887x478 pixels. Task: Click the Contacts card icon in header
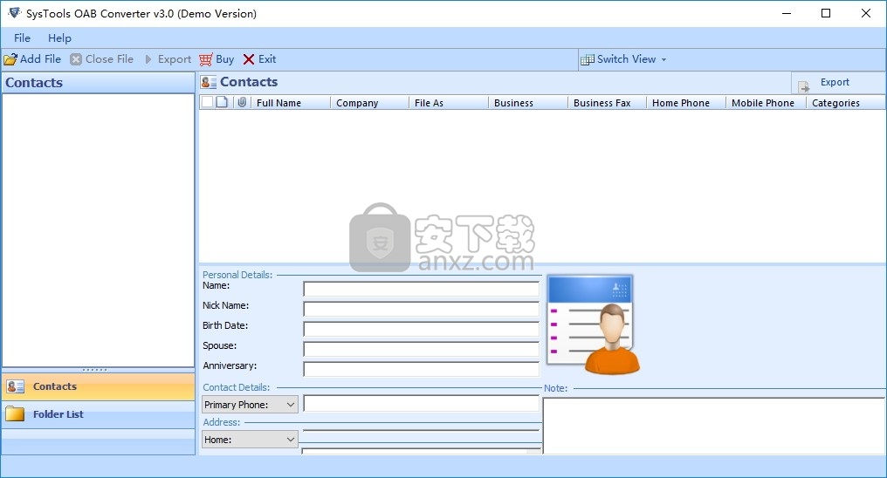coord(208,83)
